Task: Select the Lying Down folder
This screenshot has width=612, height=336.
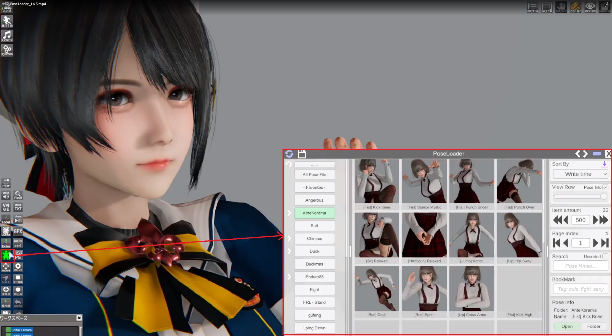Action: coord(314,328)
